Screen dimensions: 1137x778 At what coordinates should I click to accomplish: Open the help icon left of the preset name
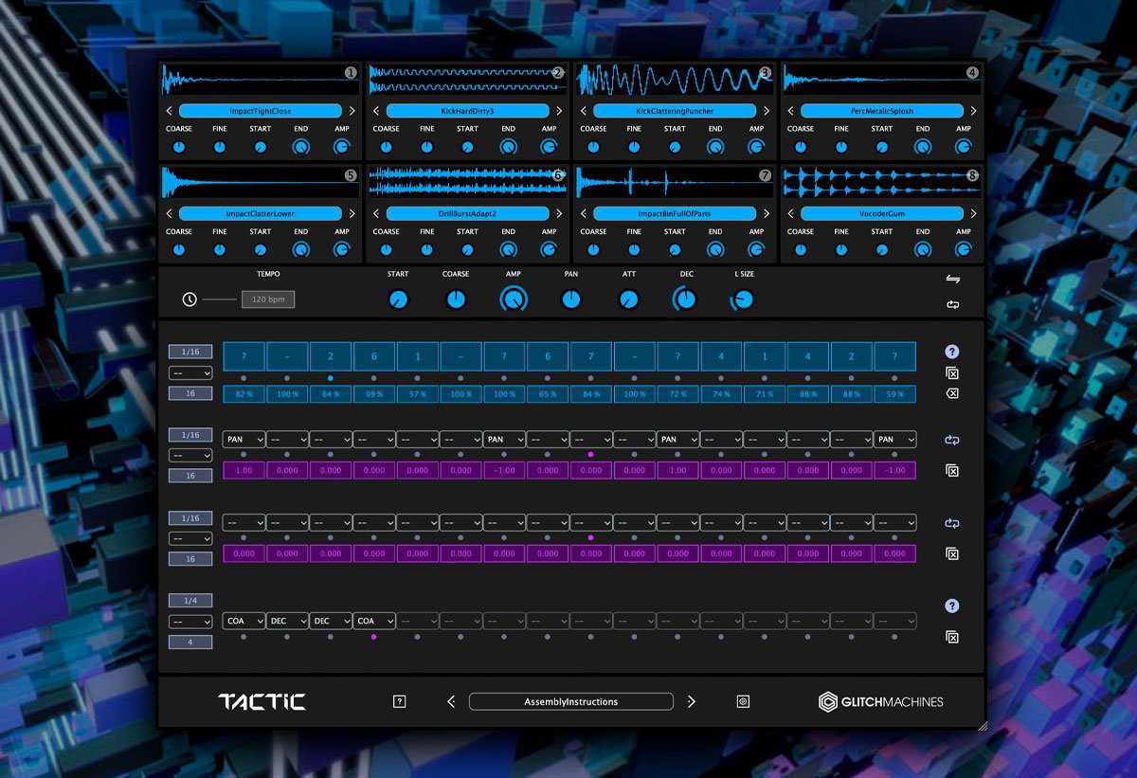tap(399, 701)
